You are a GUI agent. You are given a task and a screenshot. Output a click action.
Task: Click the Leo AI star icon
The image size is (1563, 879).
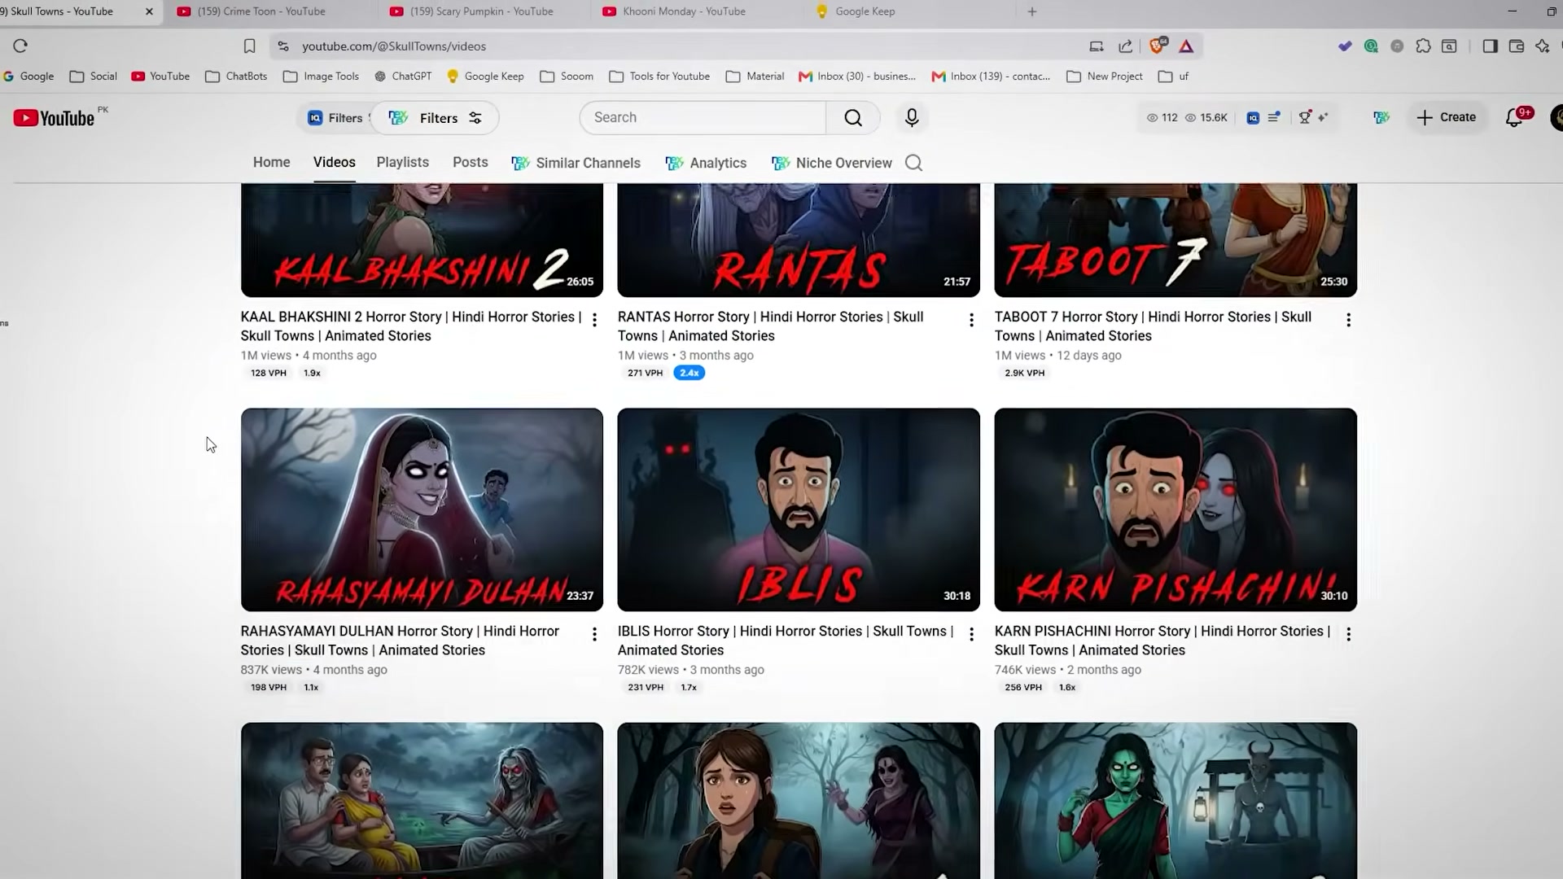1542,46
